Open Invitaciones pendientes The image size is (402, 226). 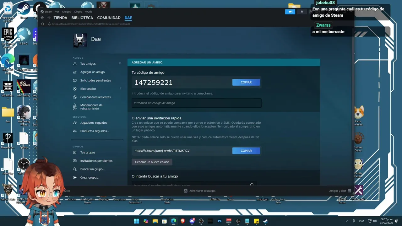97,161
